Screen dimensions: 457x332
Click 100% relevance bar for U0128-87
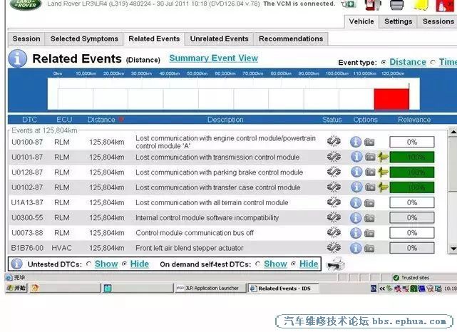pyautogui.click(x=412, y=172)
